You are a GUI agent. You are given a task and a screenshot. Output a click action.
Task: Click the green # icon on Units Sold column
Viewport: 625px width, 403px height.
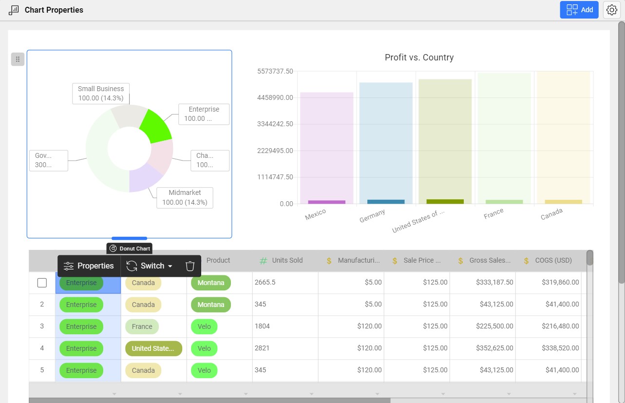click(263, 260)
